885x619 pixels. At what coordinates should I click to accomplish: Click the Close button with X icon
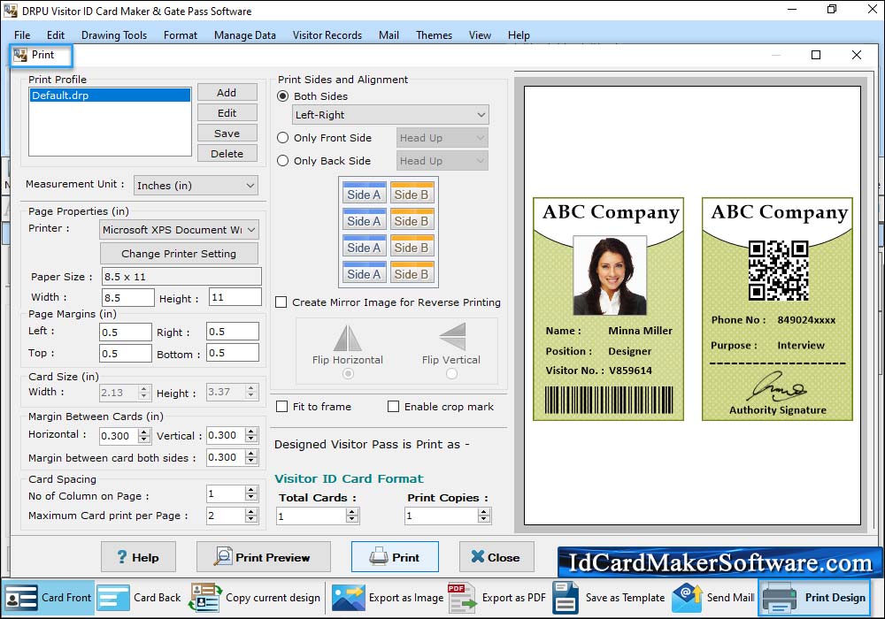point(496,557)
